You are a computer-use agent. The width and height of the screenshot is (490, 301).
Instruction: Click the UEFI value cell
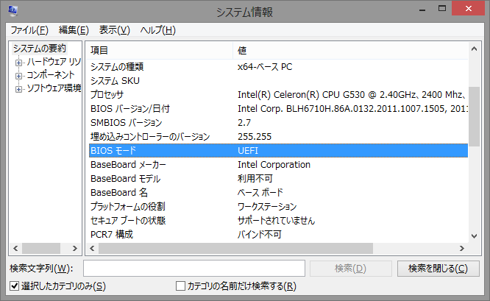click(x=248, y=151)
